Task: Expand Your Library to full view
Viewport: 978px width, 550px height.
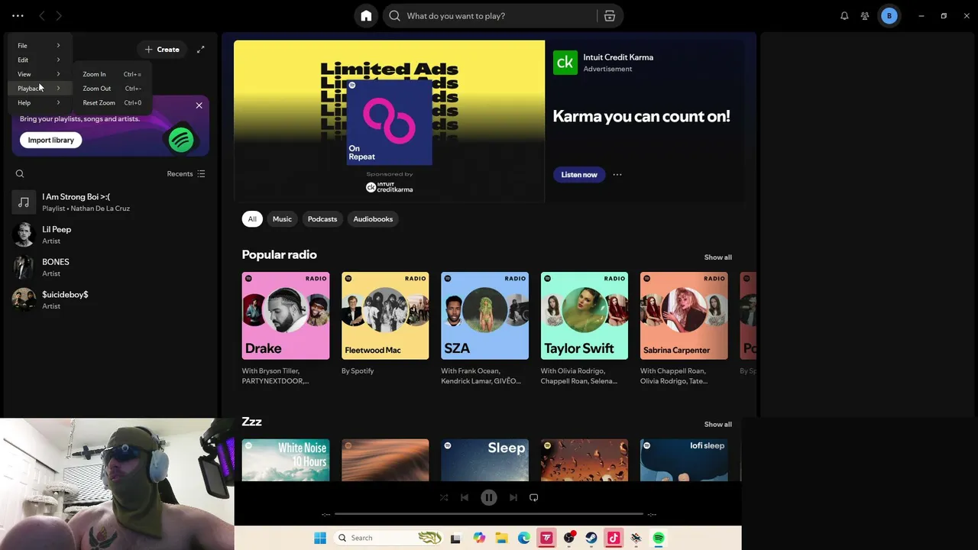Action: coord(200,50)
